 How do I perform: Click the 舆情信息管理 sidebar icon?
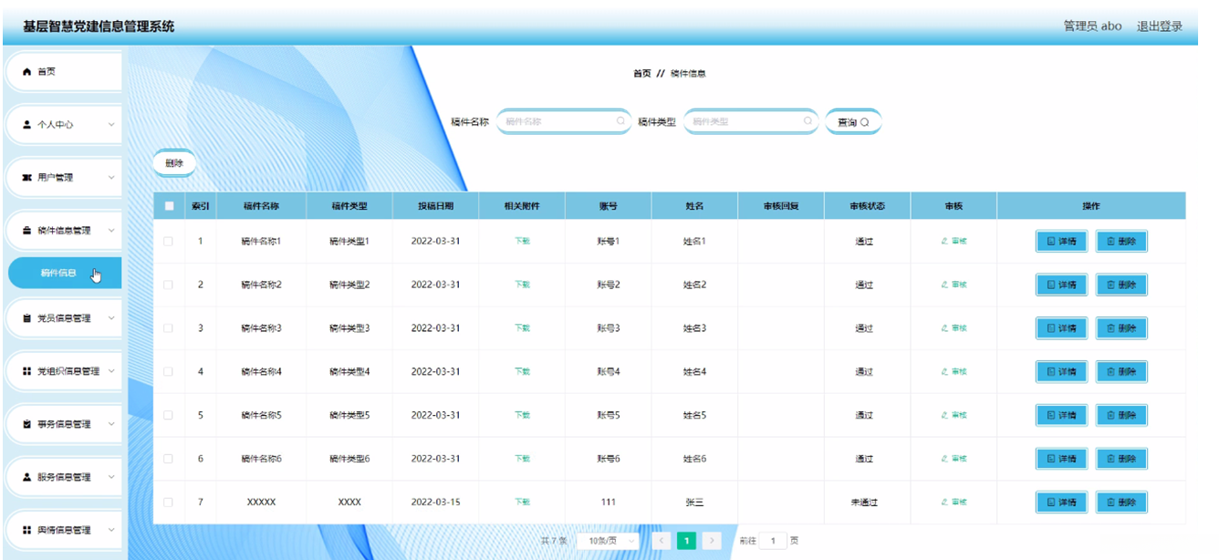click(x=26, y=530)
